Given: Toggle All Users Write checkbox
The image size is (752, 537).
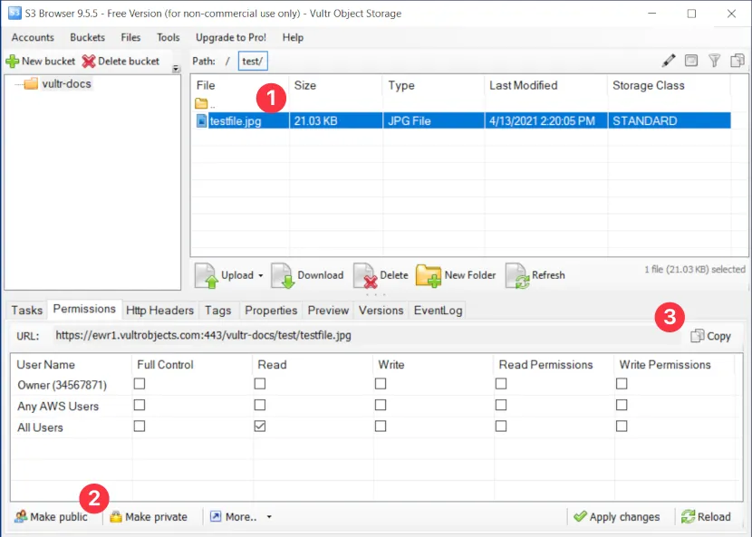Looking at the screenshot, I should [381, 427].
